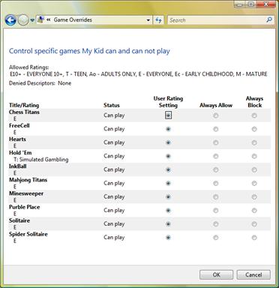Click the Cancel button
The width and height of the screenshot is (279, 288).
(x=253, y=274)
